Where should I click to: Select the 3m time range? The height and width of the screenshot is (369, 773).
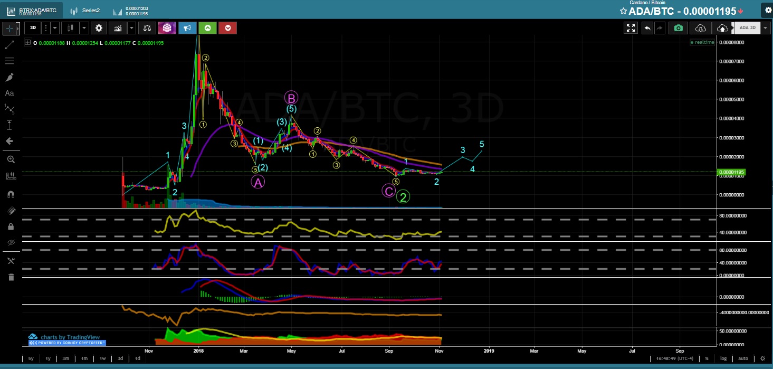(66, 358)
